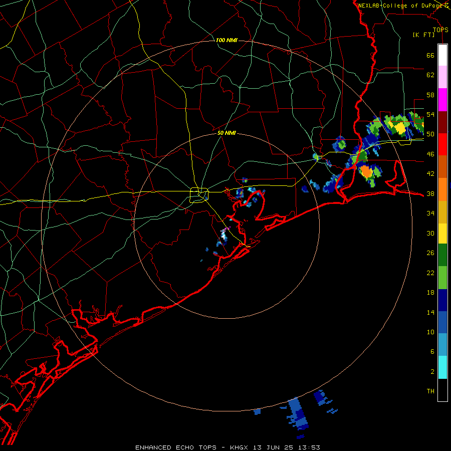The width and height of the screenshot is (451, 451).
Task: Click the bright red legend swatch
Action: tap(442, 144)
